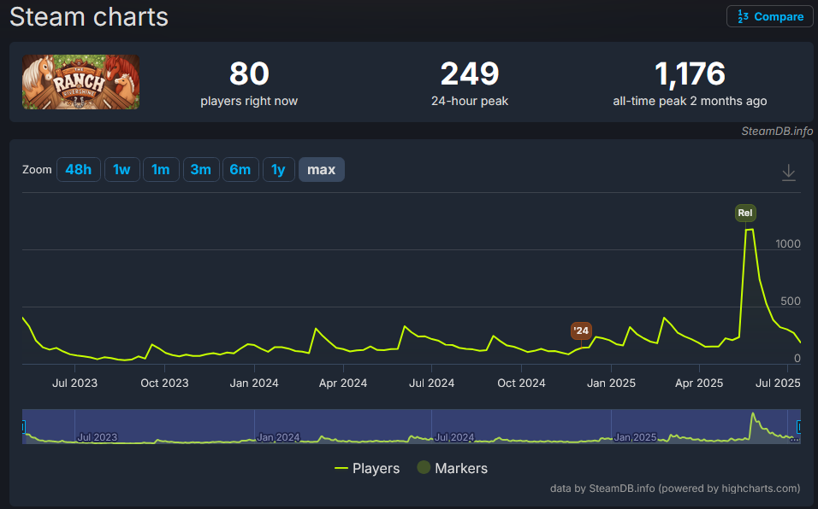The width and height of the screenshot is (818, 509).
Task: Click the '24 chart marker
Action: pyautogui.click(x=581, y=331)
